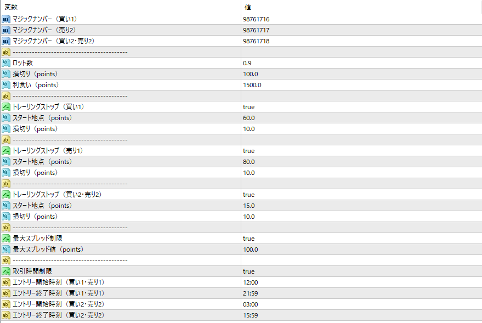
Task: Click the double-type icon beside 利食い（points）
Action: (6, 85)
